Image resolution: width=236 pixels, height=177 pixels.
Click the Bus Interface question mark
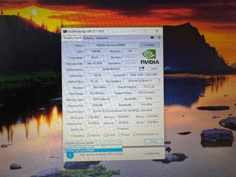tap(159, 81)
